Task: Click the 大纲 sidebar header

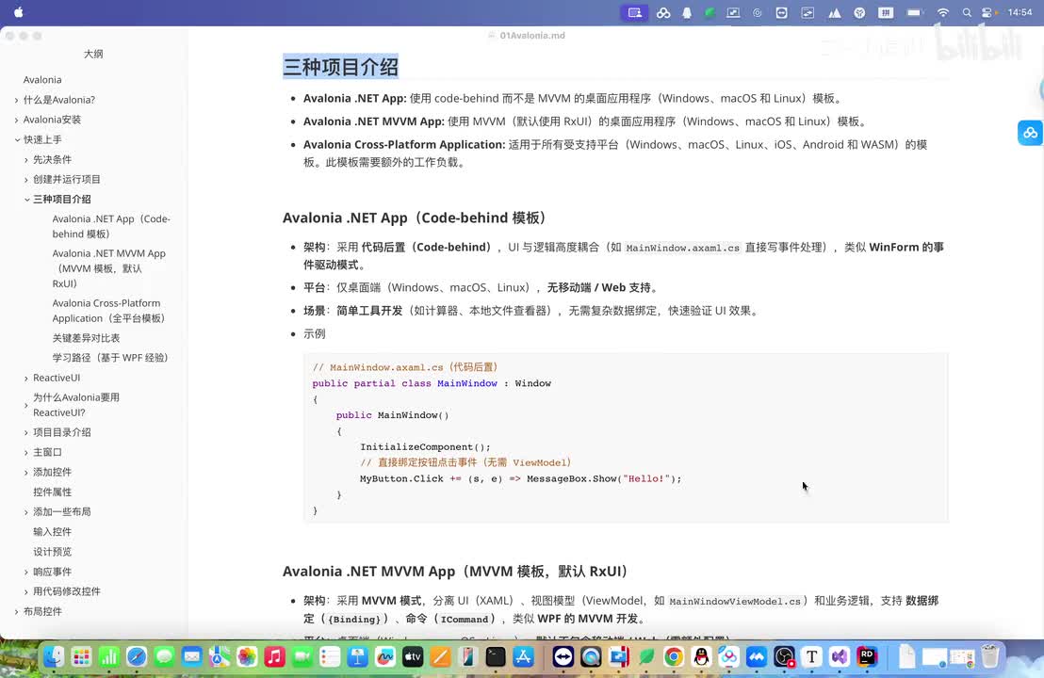Action: pos(93,54)
